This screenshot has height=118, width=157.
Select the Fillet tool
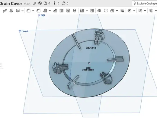coord(28,11)
